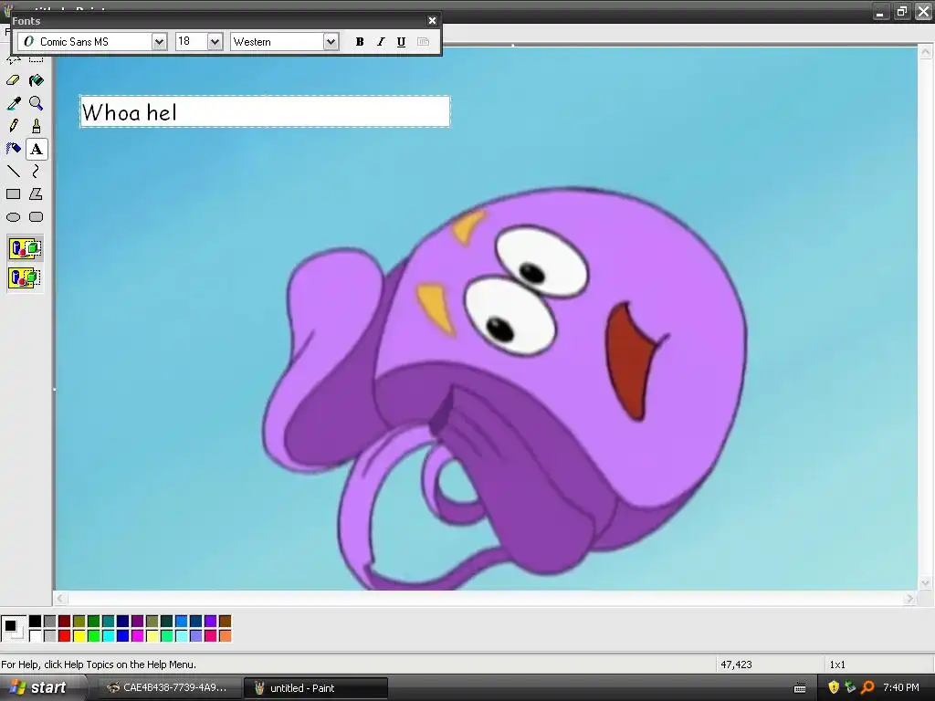Close the Fonts toolbar
This screenshot has height=701, width=935.
pyautogui.click(x=432, y=21)
